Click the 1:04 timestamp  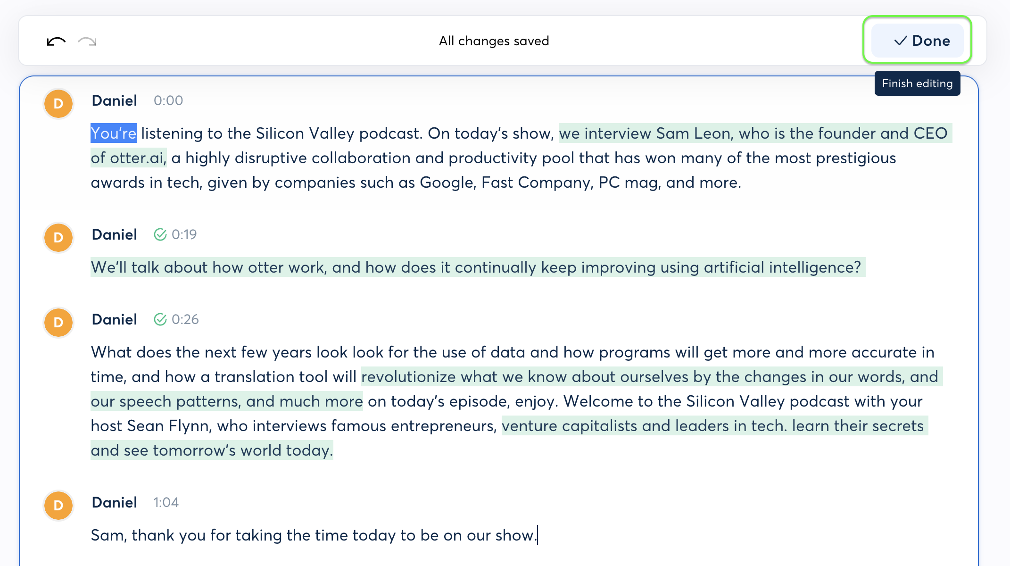[x=166, y=502]
